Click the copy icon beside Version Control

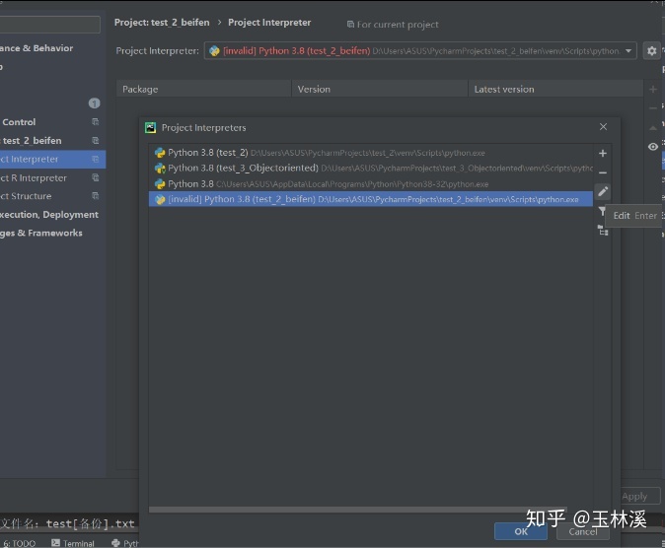click(95, 122)
